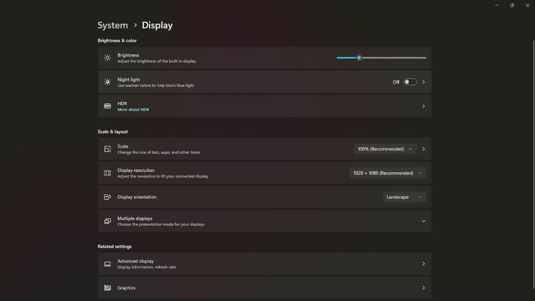Click the Night light icon
This screenshot has width=535, height=301.
coord(107,82)
